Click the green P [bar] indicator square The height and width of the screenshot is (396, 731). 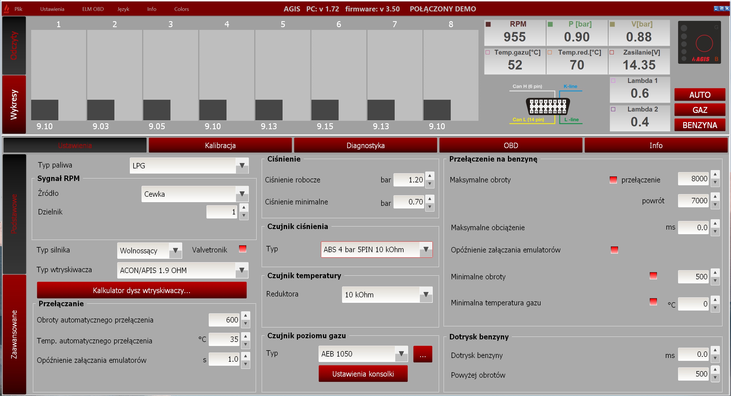pos(550,24)
